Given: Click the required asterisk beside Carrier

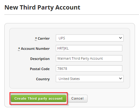Looking at the screenshot, I should [x=36, y=38].
